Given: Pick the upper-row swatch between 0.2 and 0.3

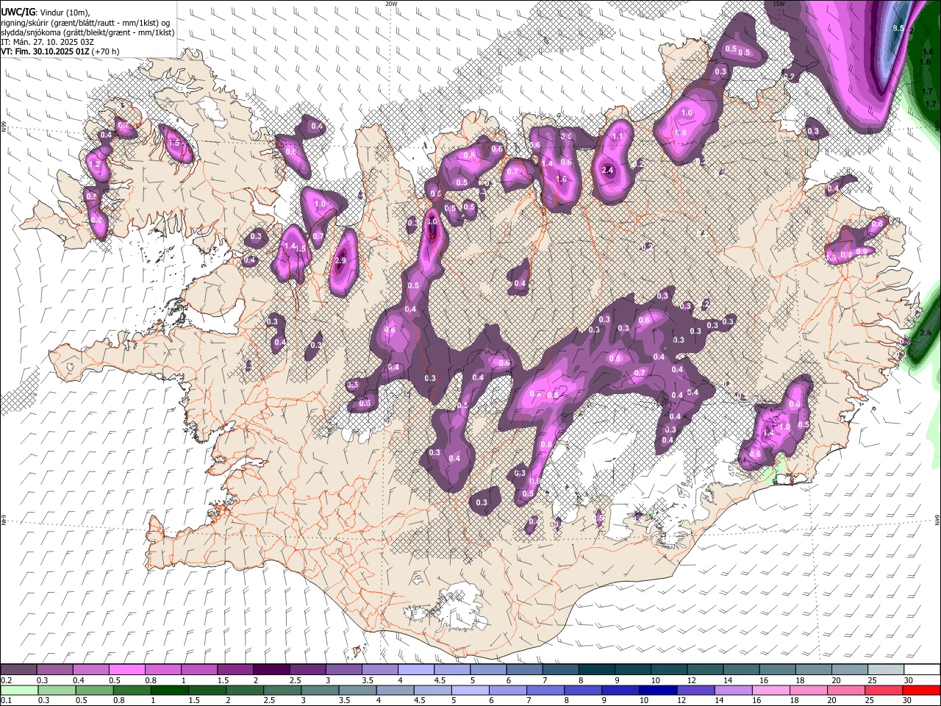Looking at the screenshot, I should pos(19,670).
